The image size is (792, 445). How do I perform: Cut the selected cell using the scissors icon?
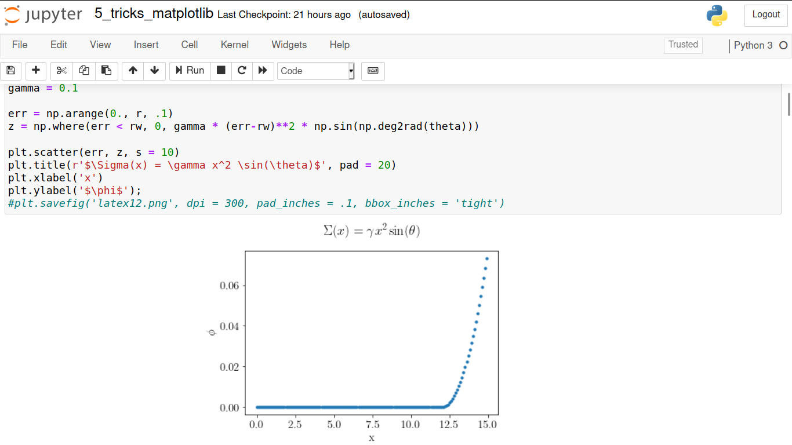(61, 71)
